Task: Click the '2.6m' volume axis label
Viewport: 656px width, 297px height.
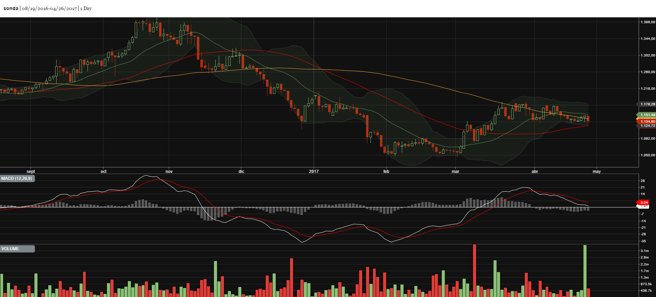Action: click(x=645, y=257)
